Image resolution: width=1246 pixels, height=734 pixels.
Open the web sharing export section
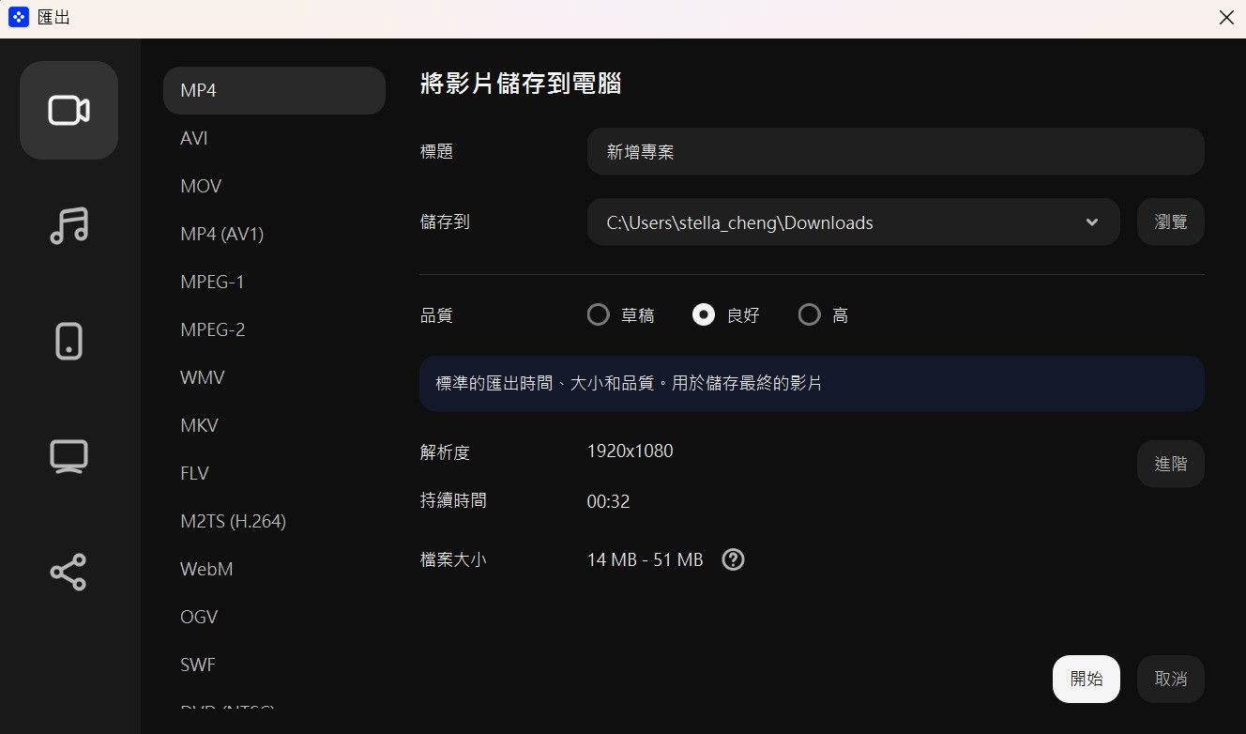[68, 572]
